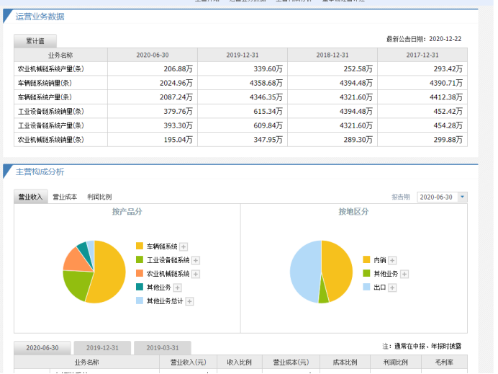Click the region pie chart light blue slice
Image resolution: width=498 pixels, height=374 pixels.
click(x=305, y=270)
